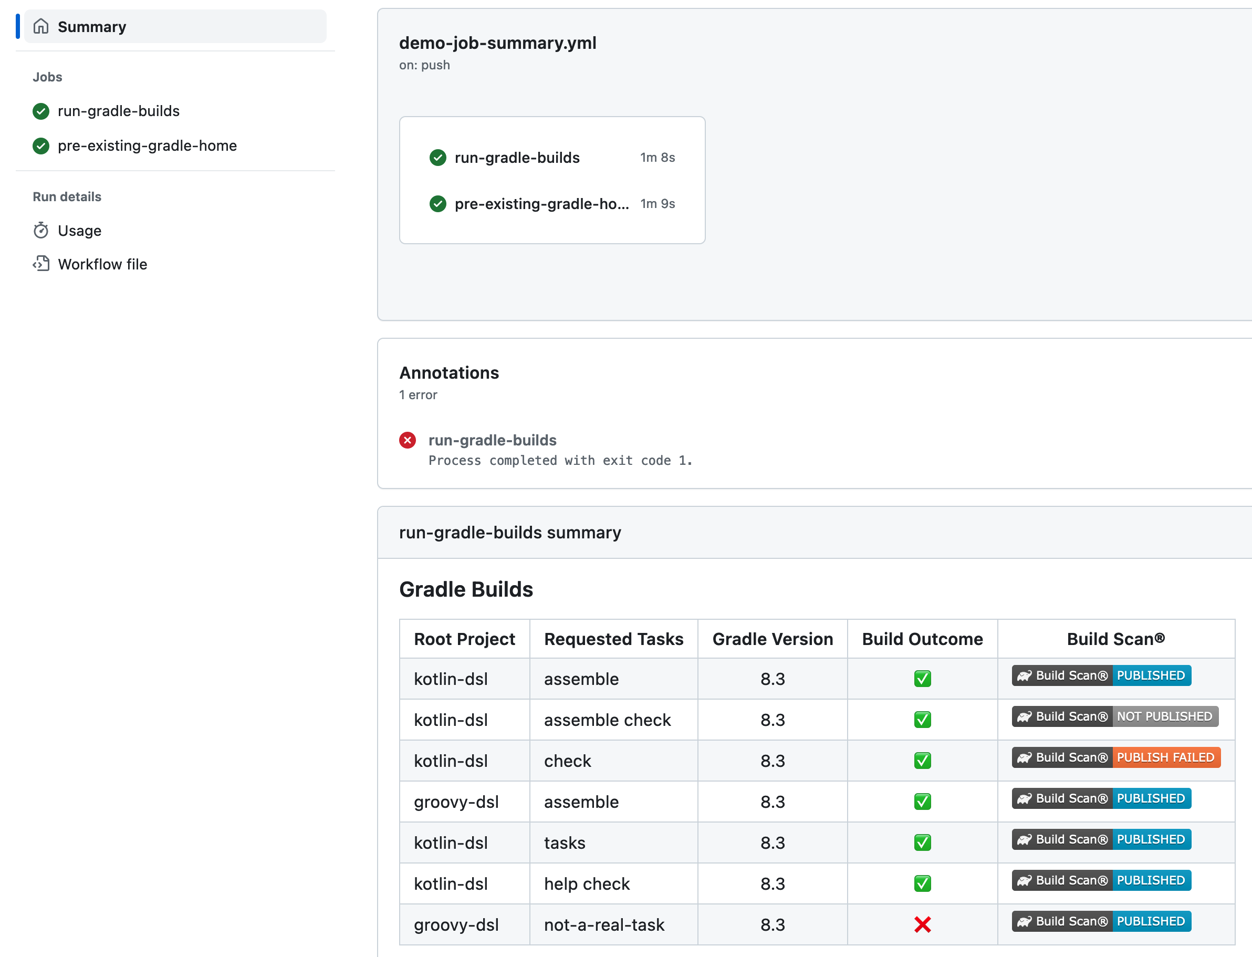The image size is (1252, 957).
Task: Open the Usage page from the sidebar
Action: (79, 230)
